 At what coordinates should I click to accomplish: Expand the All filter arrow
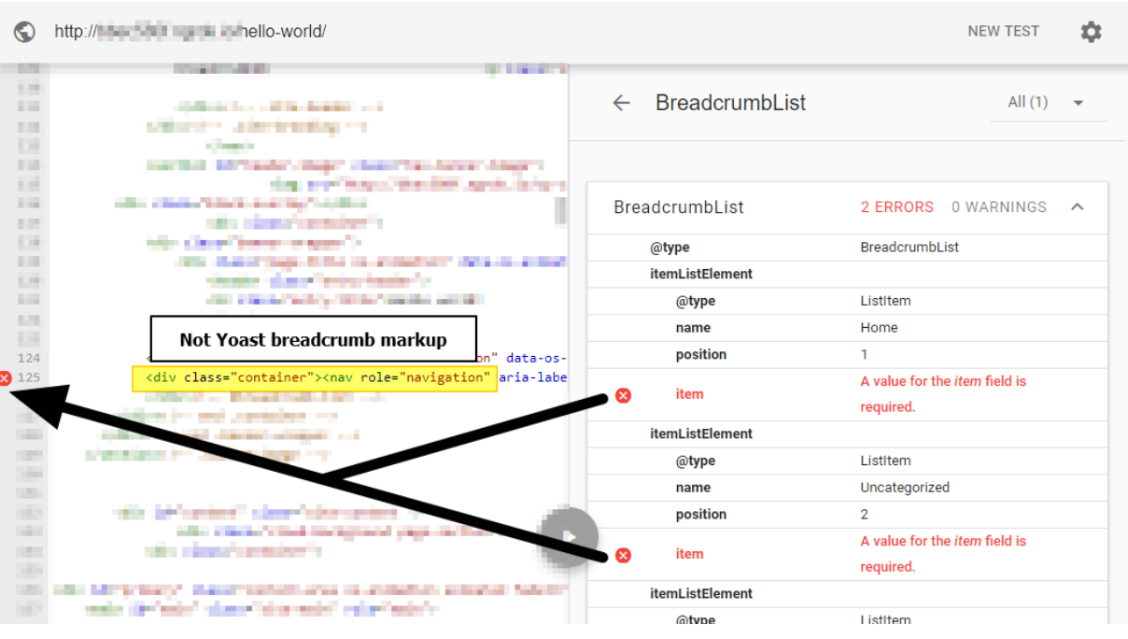(x=1079, y=102)
